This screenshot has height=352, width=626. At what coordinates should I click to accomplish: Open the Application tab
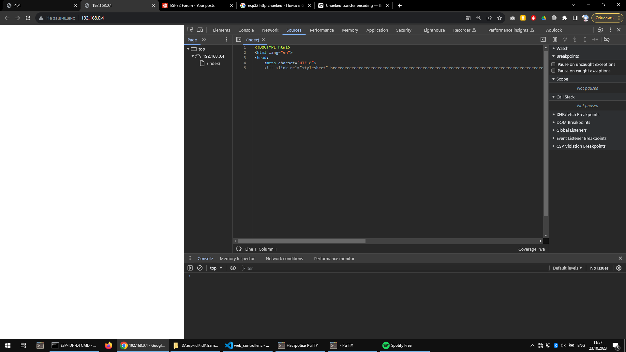point(377,30)
